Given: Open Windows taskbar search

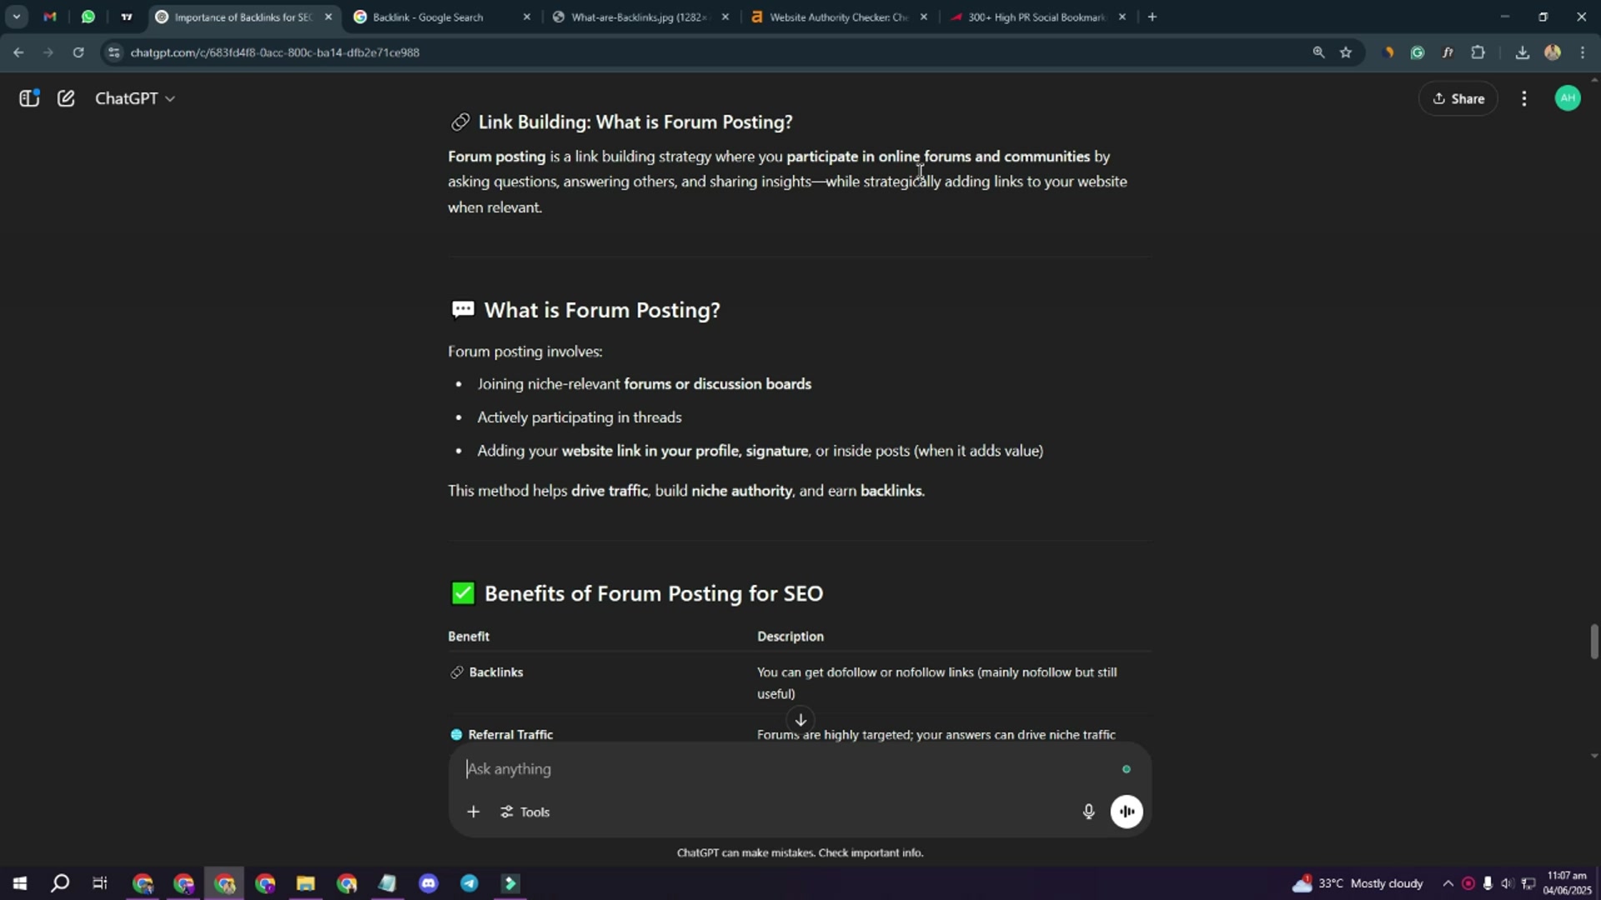Looking at the screenshot, I should [60, 883].
